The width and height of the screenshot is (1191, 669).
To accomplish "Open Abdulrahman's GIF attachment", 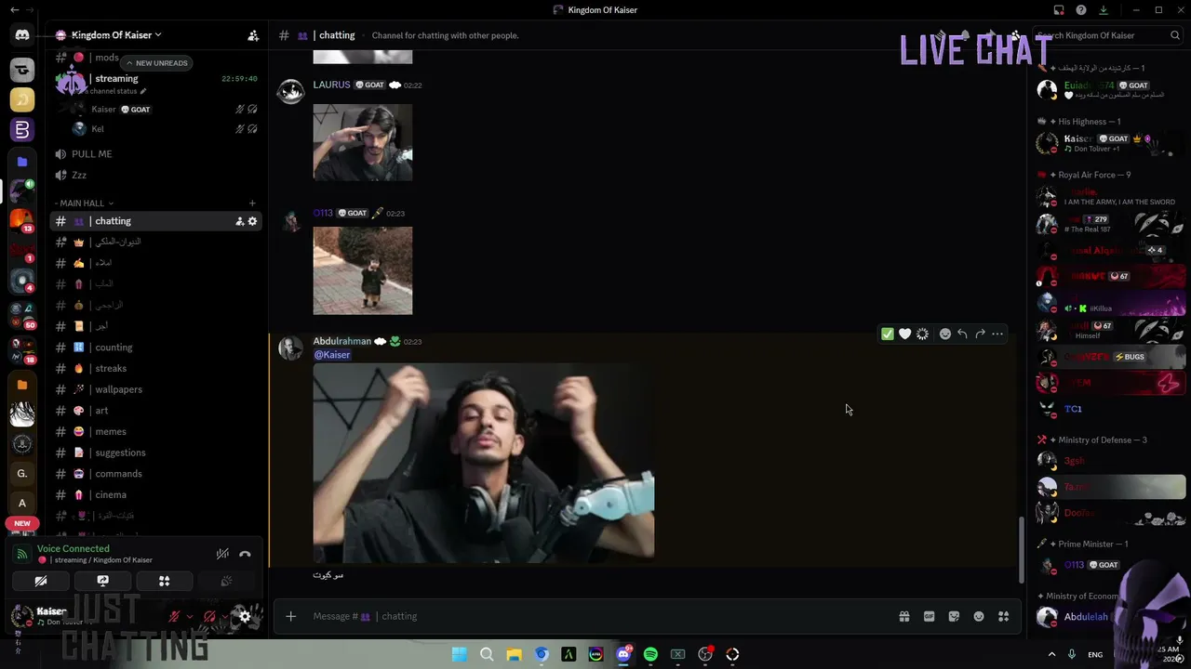I will tap(484, 463).
